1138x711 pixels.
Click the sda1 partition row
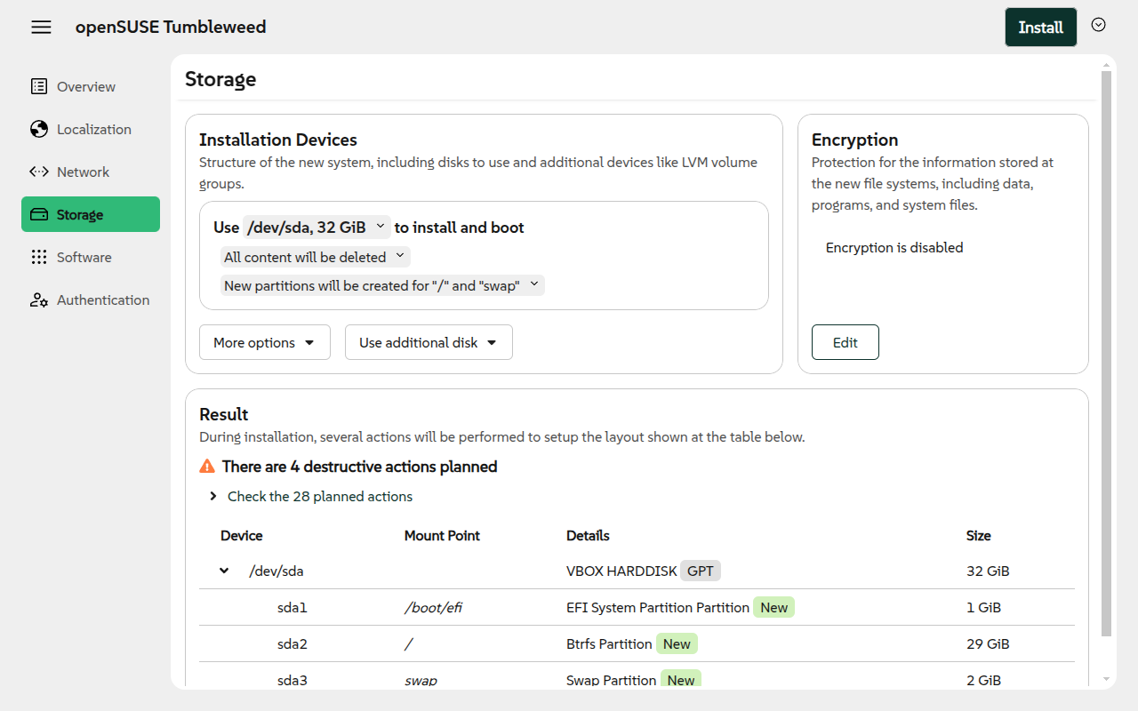[x=637, y=607]
